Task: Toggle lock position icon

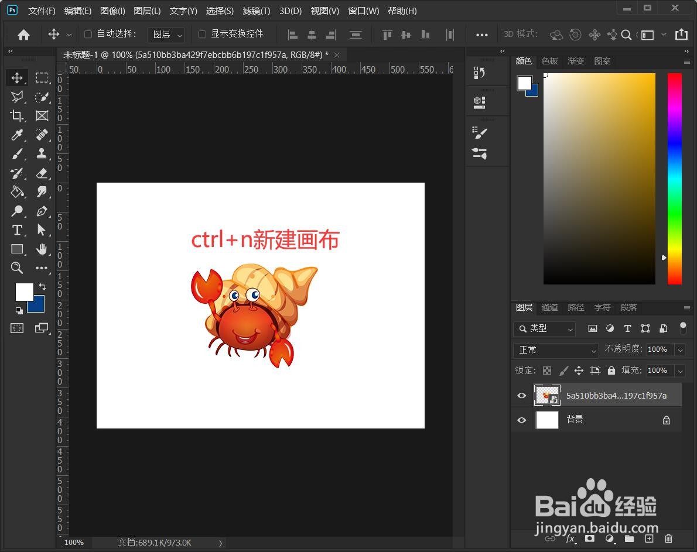Action: (579, 371)
